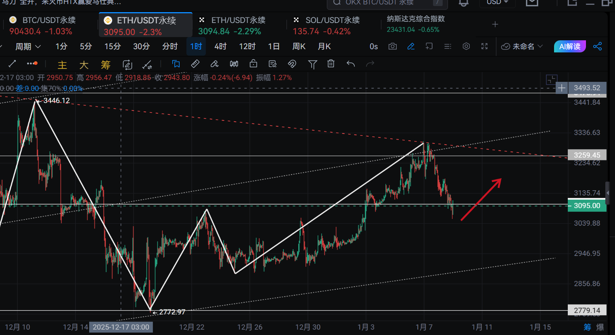Click the pencil drawing tool icon
The image size is (615, 335).
point(411,46)
